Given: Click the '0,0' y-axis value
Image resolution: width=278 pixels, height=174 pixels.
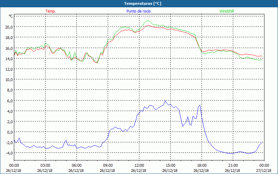Looking at the screenshot, I should (x=10, y=132).
